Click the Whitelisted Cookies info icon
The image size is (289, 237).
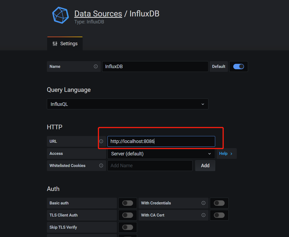(101, 165)
